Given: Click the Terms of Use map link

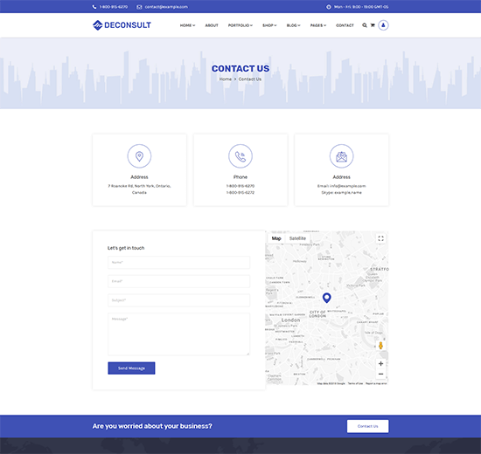Looking at the screenshot, I should click(x=355, y=383).
